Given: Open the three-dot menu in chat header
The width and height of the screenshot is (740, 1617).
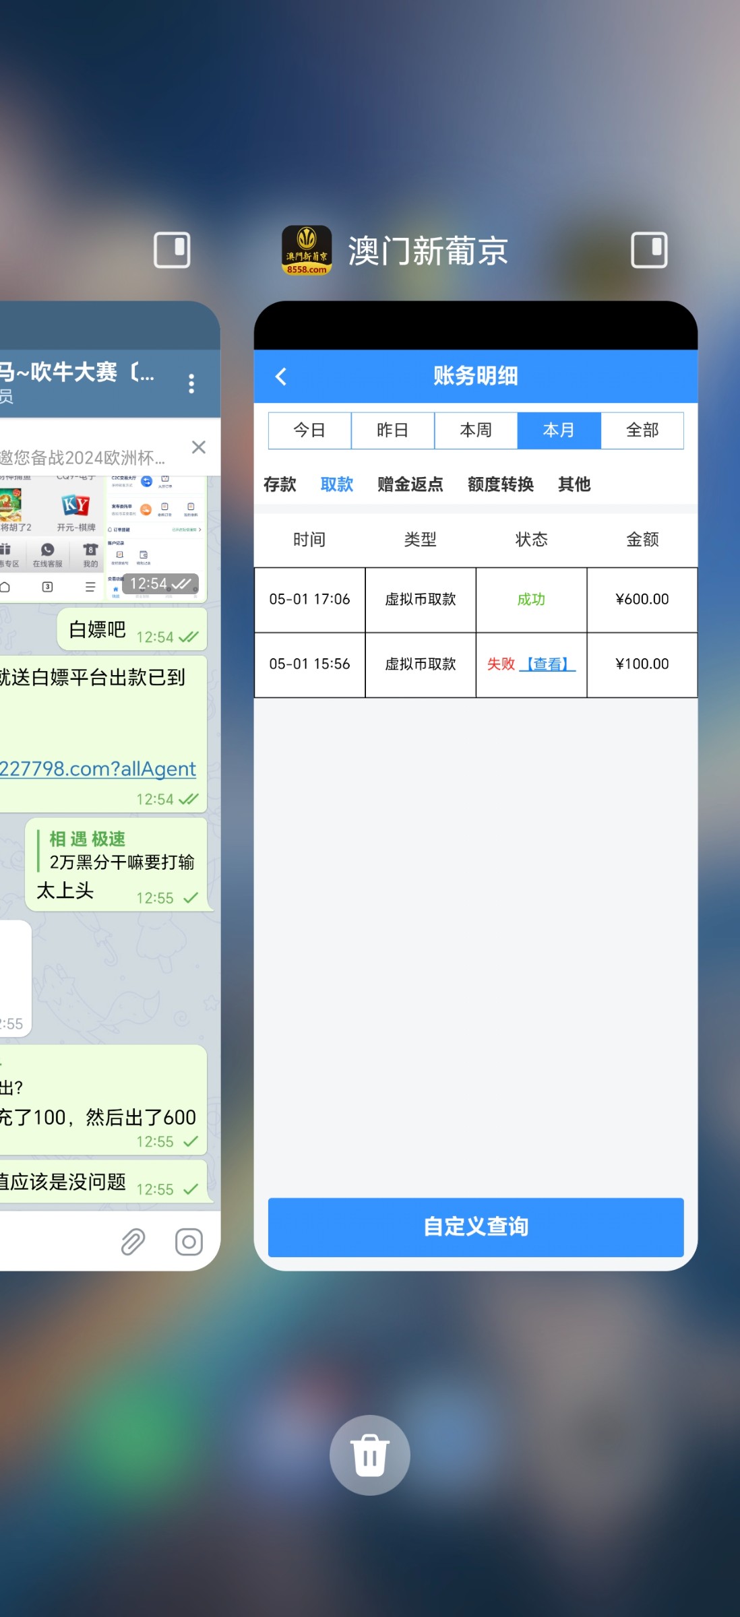Looking at the screenshot, I should [x=191, y=383].
